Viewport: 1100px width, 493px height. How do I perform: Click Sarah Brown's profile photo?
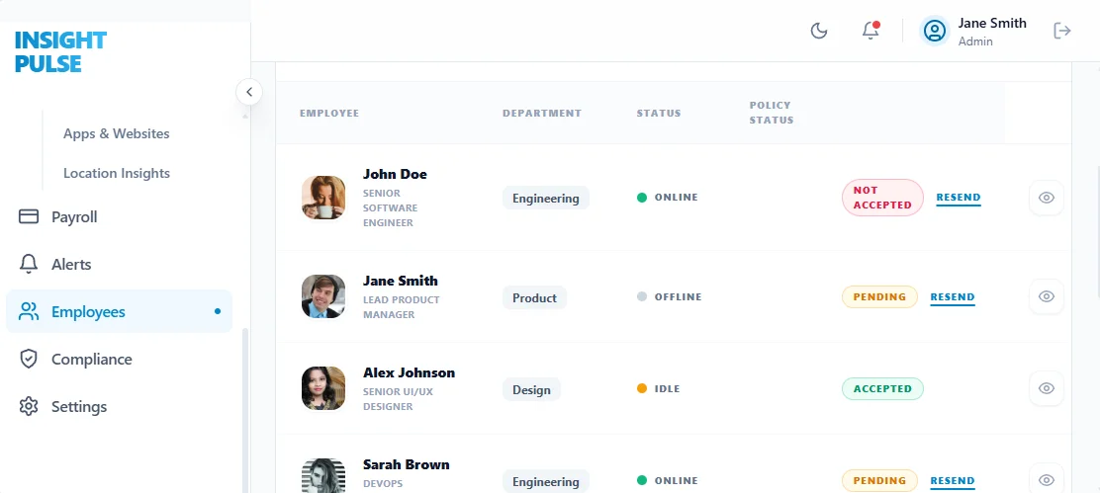click(323, 476)
